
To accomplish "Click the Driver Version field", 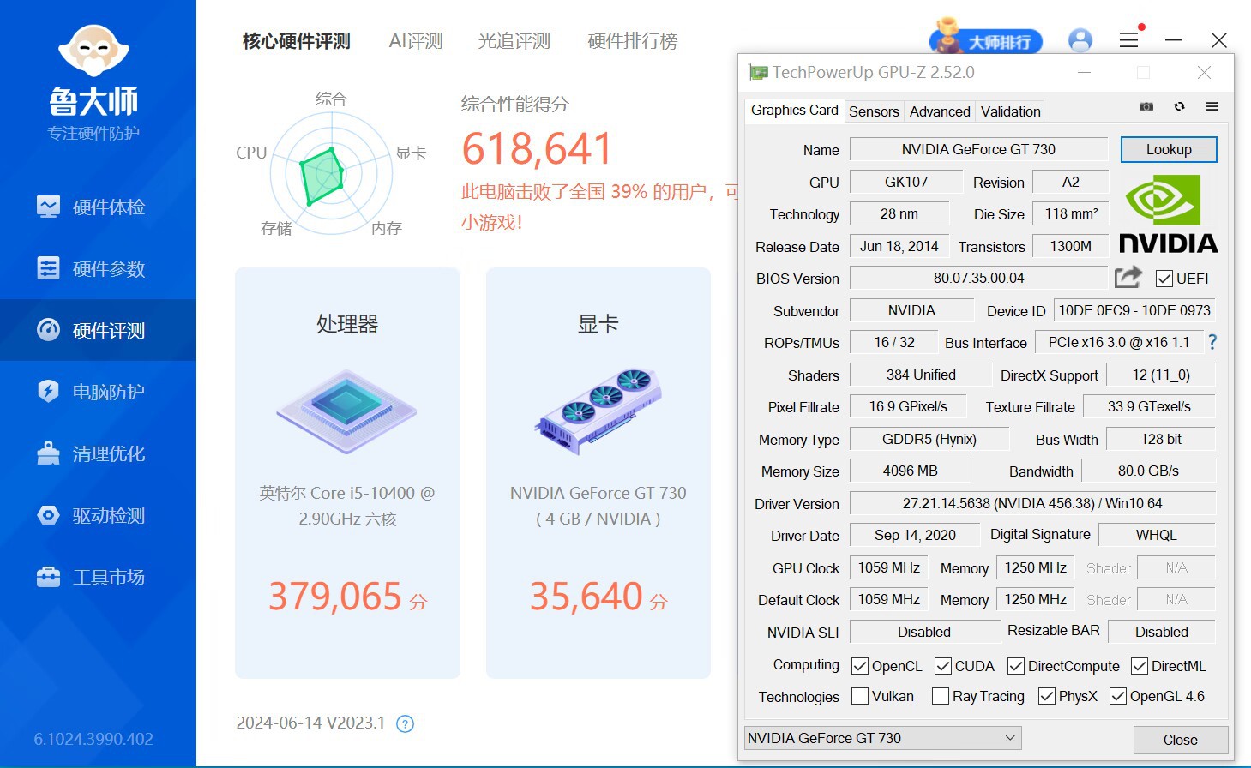I will click(1032, 503).
